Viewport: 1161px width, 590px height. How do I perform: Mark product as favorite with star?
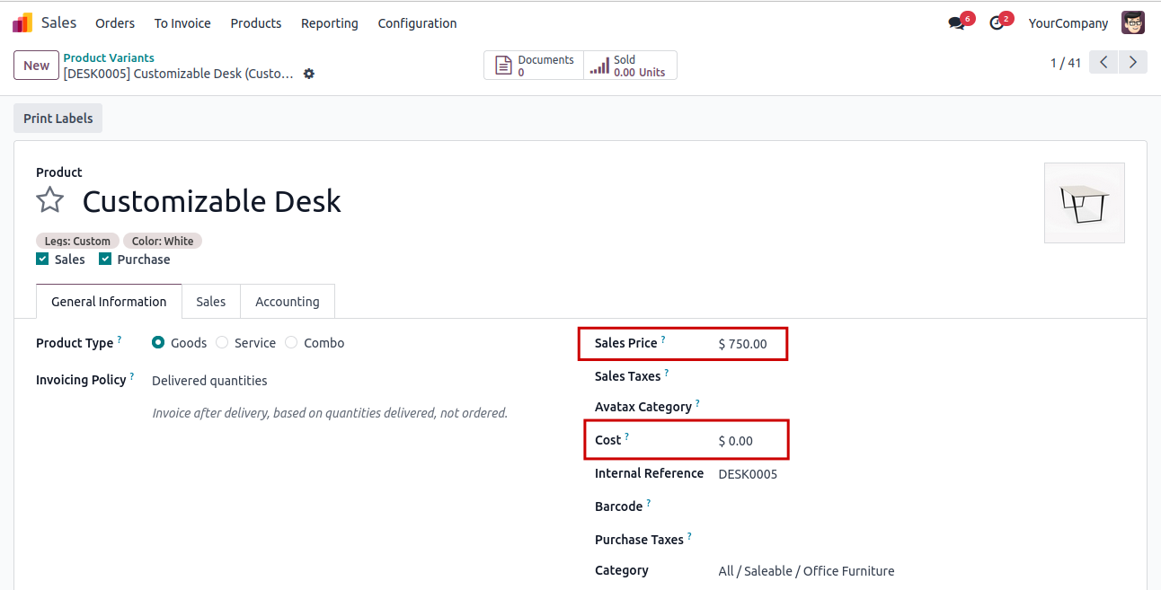50,200
